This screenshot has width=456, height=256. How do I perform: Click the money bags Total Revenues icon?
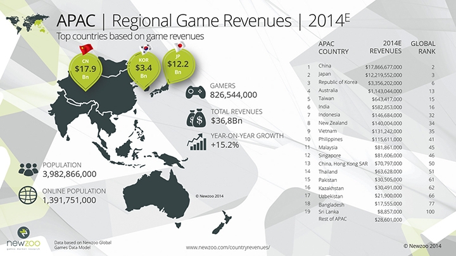point(194,118)
